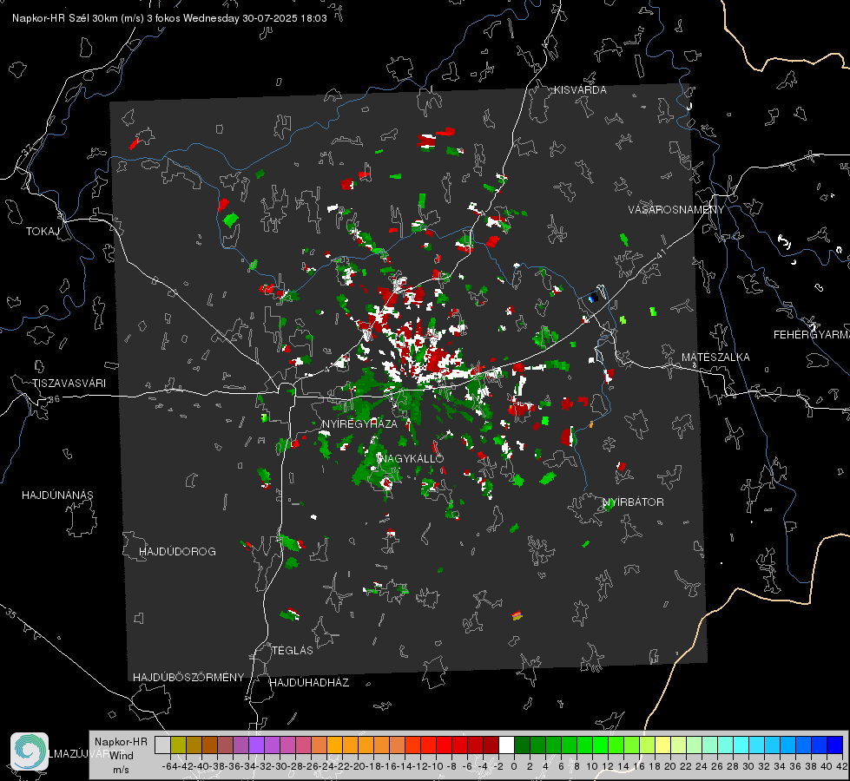Select the dark blue rightmost legend swatch
This screenshot has height=781, width=850.
click(x=835, y=745)
